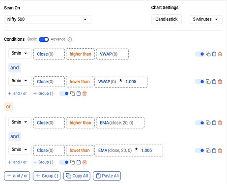Open the 5 Minutes chart interval dropdown
This screenshot has height=184, width=227.
(x=206, y=19)
